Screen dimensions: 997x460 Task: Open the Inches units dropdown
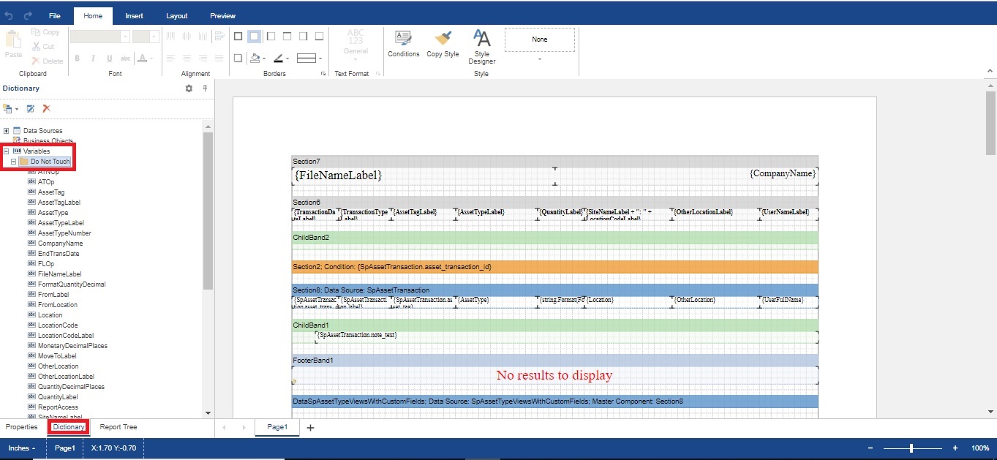point(22,448)
